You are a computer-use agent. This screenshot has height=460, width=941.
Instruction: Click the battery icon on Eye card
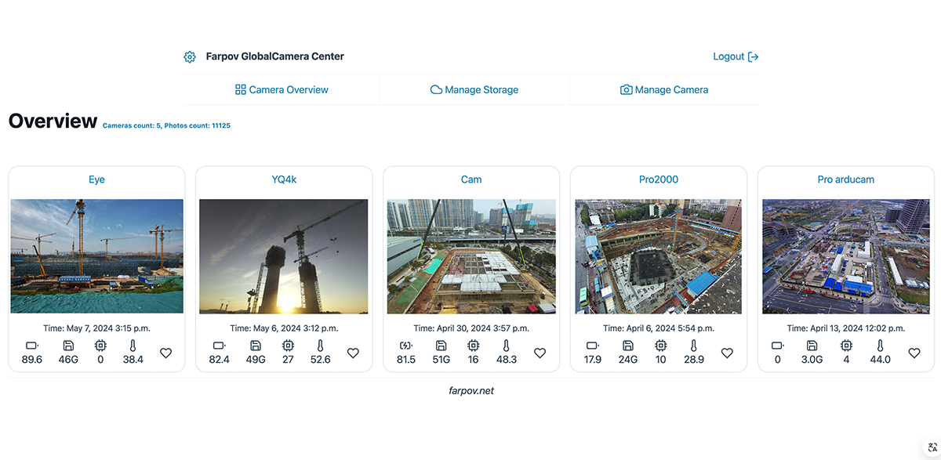32,346
